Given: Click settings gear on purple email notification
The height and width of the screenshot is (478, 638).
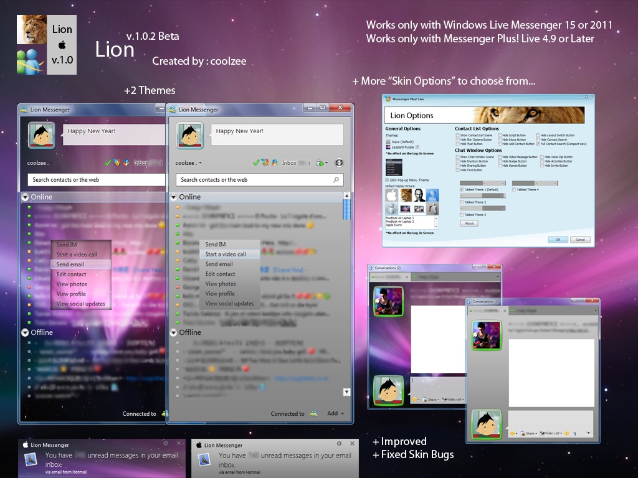Looking at the screenshot, I should (x=166, y=443).
